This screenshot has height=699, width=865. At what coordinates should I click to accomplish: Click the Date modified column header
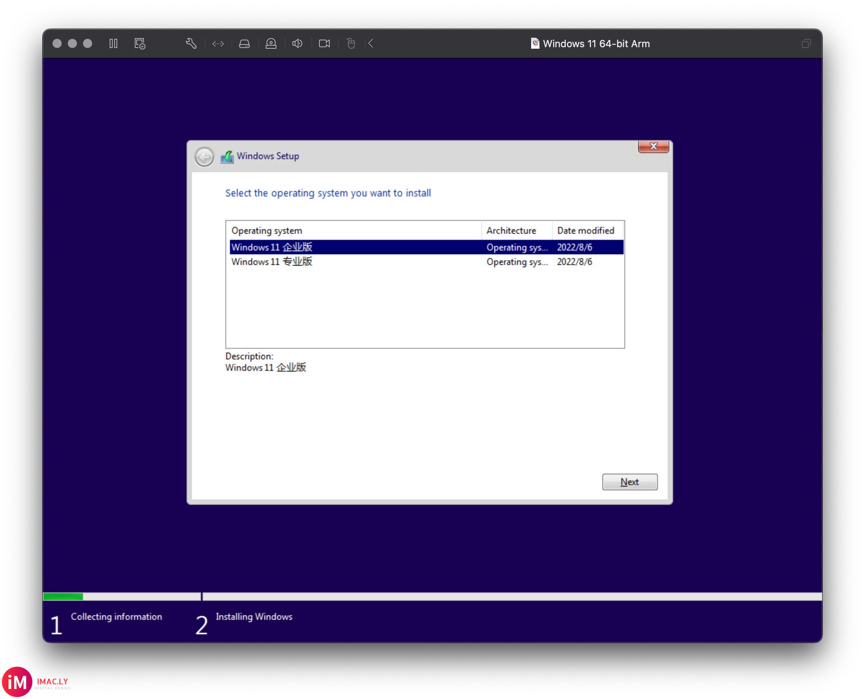(x=587, y=230)
